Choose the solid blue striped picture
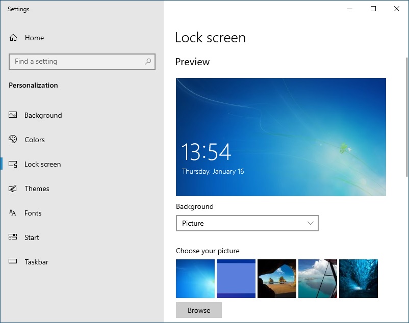Viewport: 409px width, 323px height. (x=236, y=279)
